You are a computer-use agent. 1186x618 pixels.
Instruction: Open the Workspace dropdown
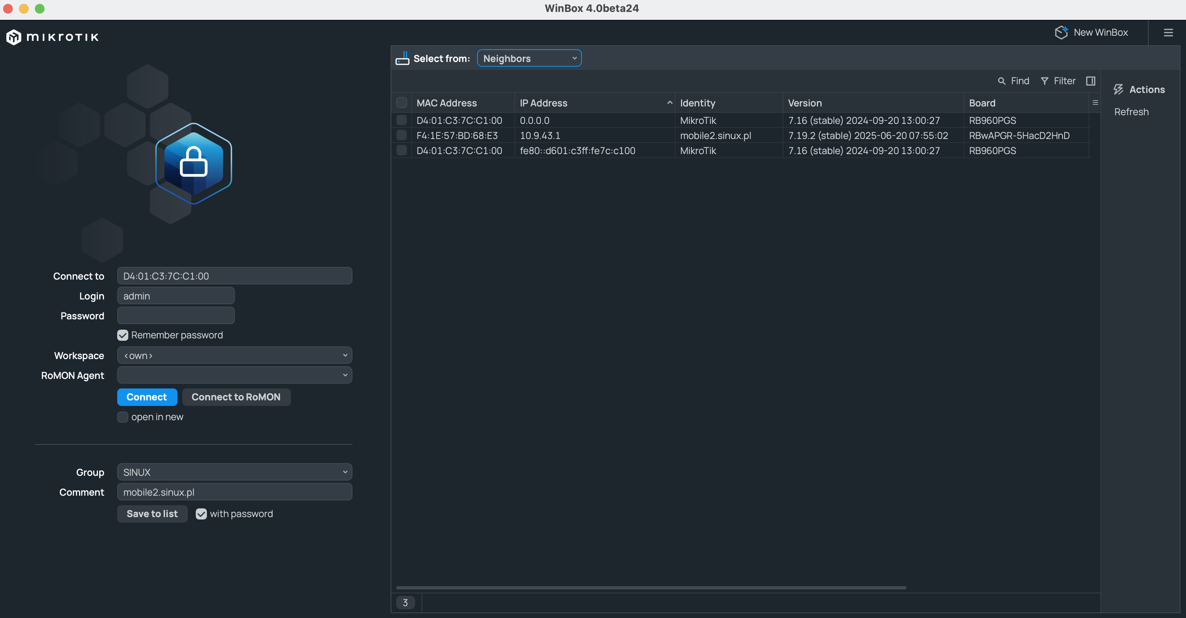[234, 355]
